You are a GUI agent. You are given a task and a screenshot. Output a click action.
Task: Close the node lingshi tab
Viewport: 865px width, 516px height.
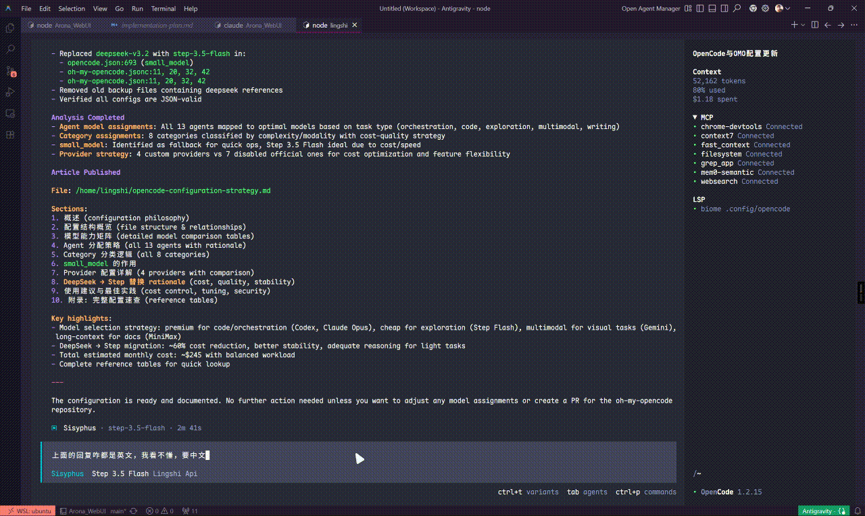pos(353,25)
